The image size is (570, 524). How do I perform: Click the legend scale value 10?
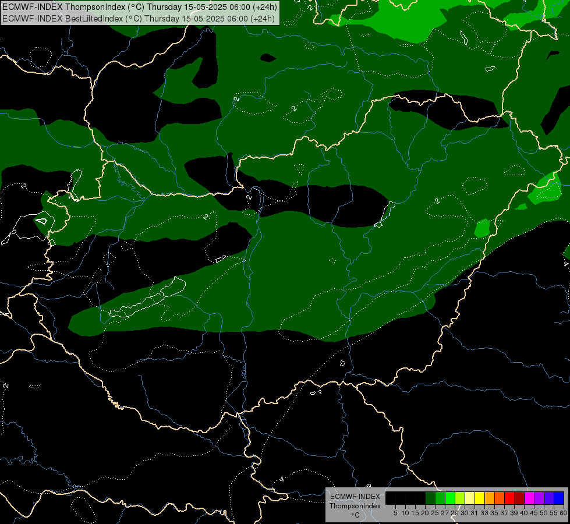(x=405, y=513)
